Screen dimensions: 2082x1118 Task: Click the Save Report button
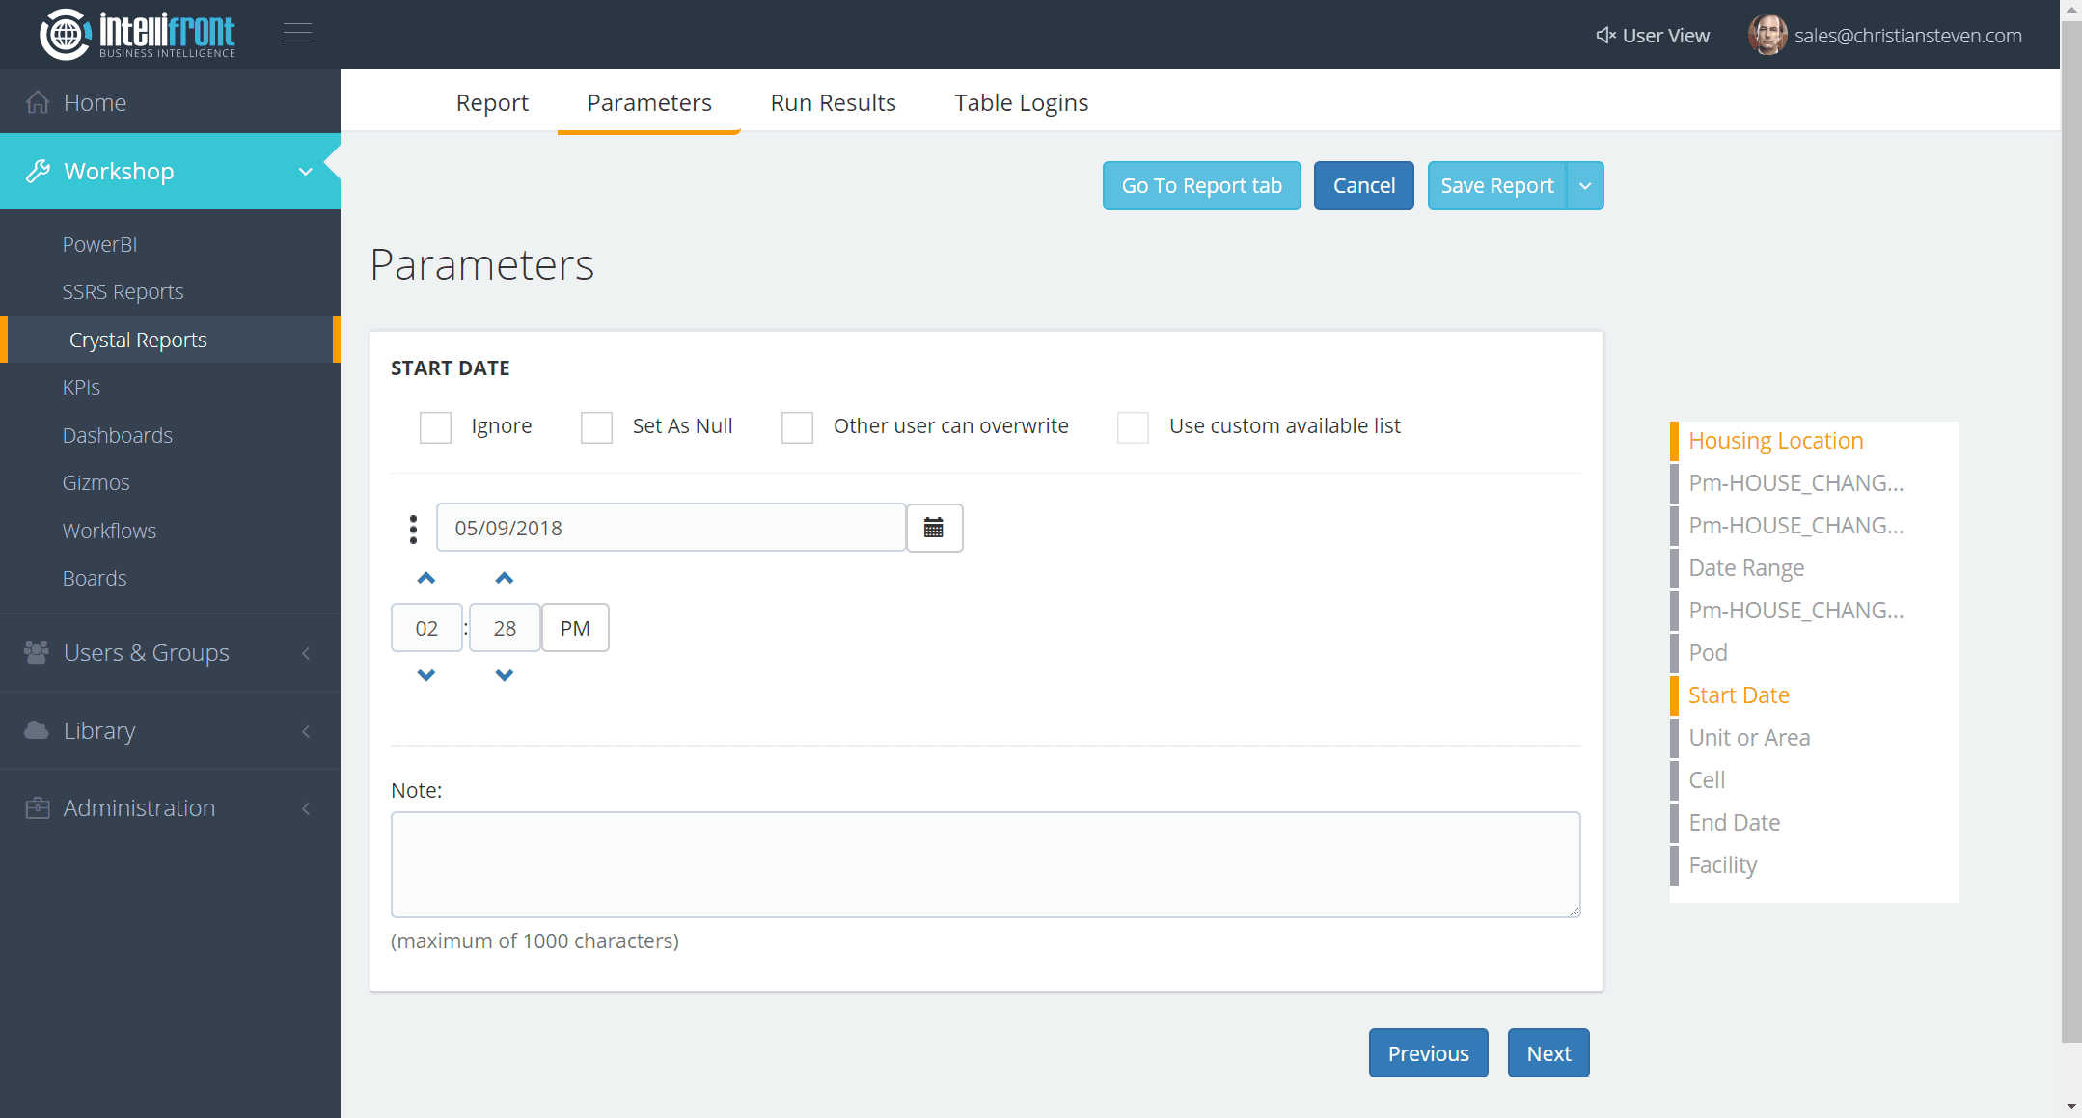click(x=1497, y=185)
